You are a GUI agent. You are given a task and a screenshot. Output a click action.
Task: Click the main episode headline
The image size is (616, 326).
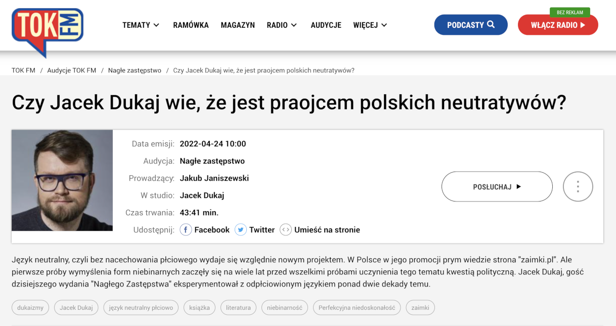point(289,103)
